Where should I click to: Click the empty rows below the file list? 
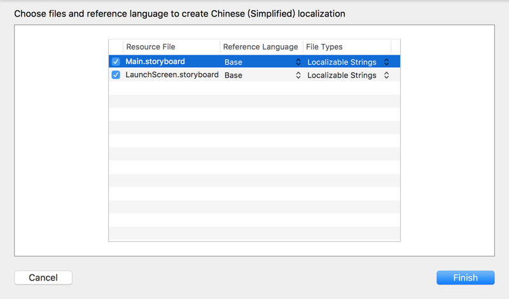pos(254,159)
